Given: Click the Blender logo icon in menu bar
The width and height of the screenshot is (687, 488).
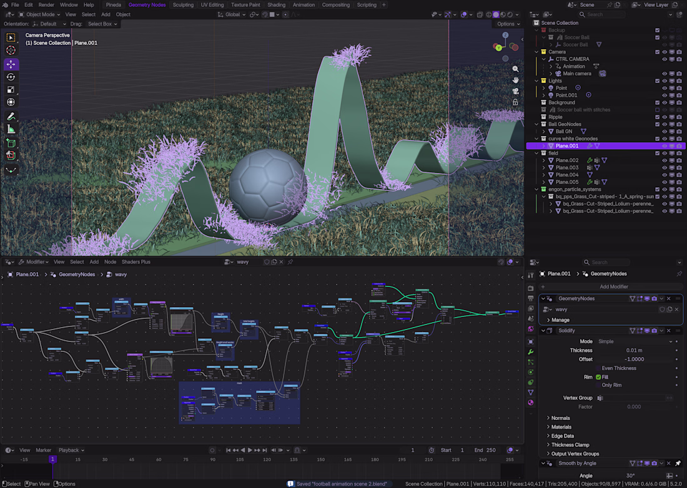Looking at the screenshot, I should [5, 5].
